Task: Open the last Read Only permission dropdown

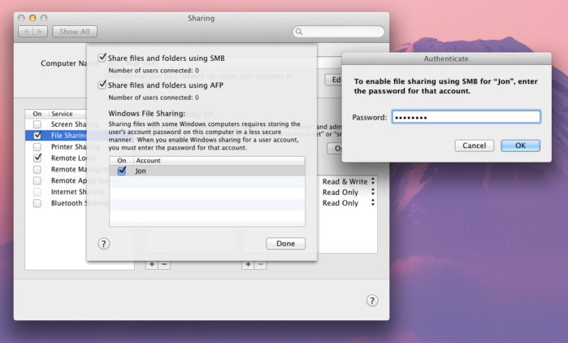Action: pyautogui.click(x=349, y=203)
